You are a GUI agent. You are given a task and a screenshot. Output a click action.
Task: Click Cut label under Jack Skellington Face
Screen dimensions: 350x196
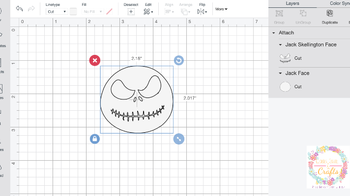point(298,58)
